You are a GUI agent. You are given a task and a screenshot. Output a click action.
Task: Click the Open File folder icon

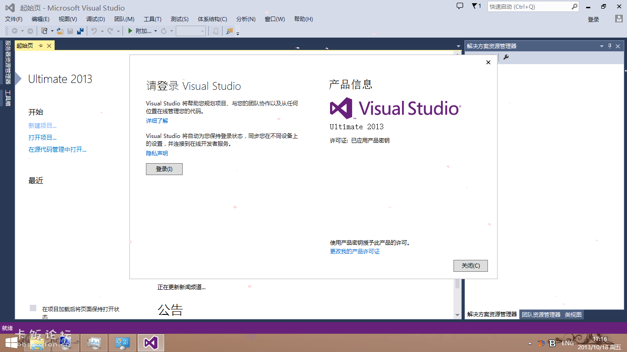pos(60,31)
